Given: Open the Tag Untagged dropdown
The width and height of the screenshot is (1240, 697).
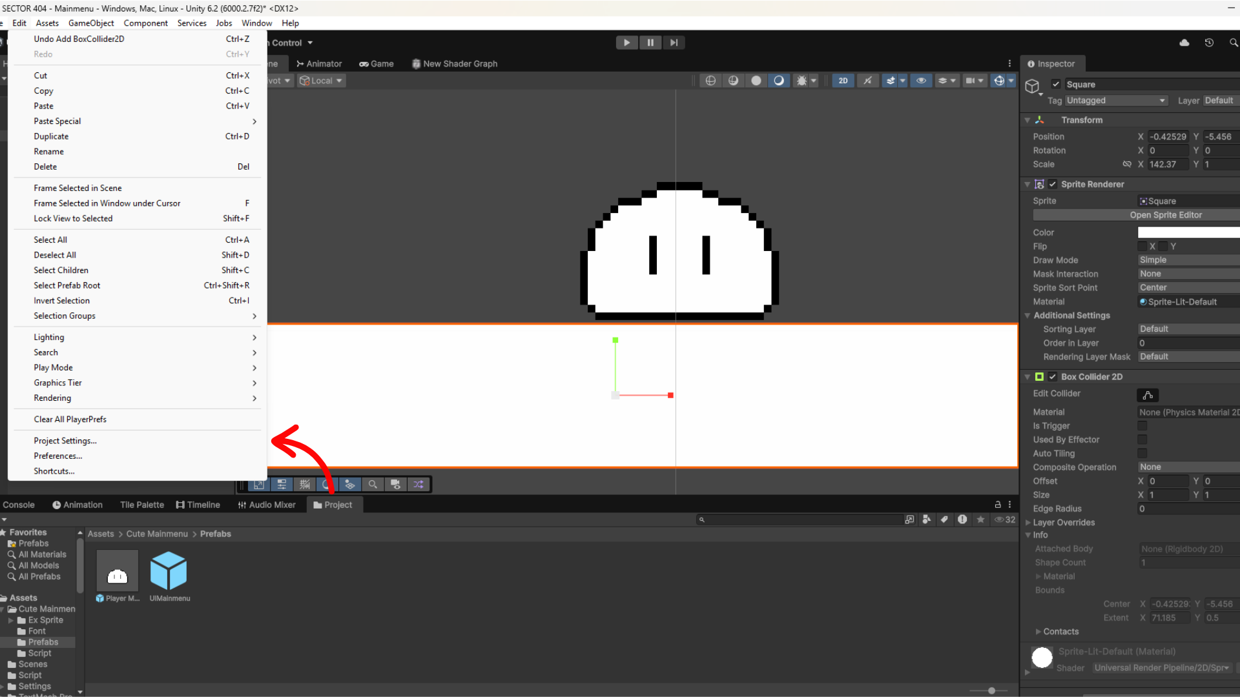Looking at the screenshot, I should click(1116, 101).
